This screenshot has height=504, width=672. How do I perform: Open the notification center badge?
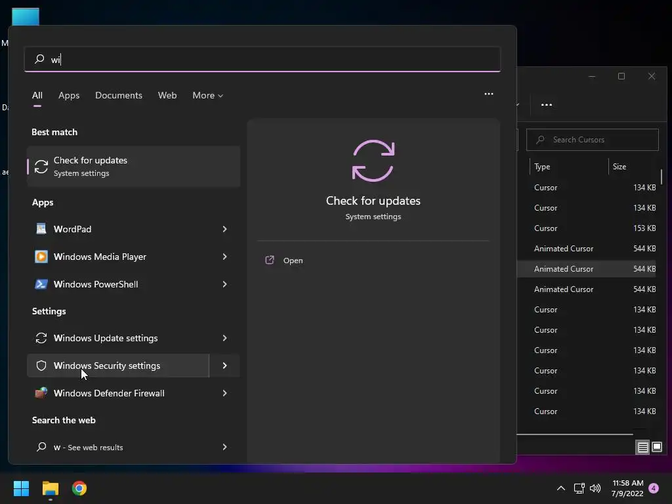click(654, 488)
